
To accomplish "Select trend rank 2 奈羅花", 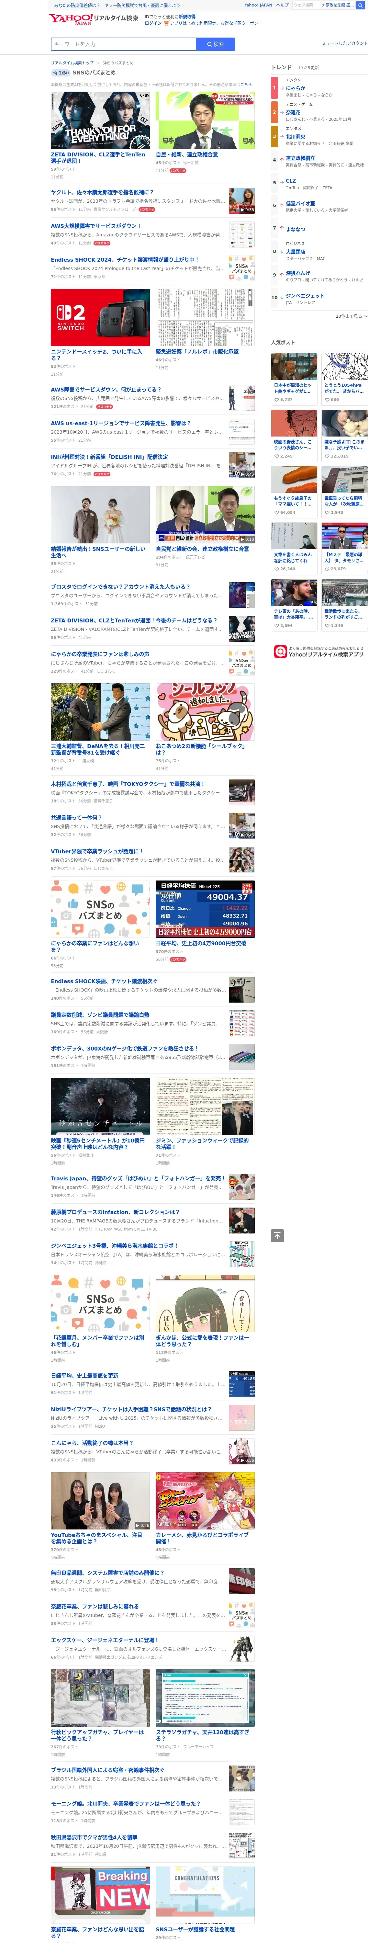I will pos(293,112).
